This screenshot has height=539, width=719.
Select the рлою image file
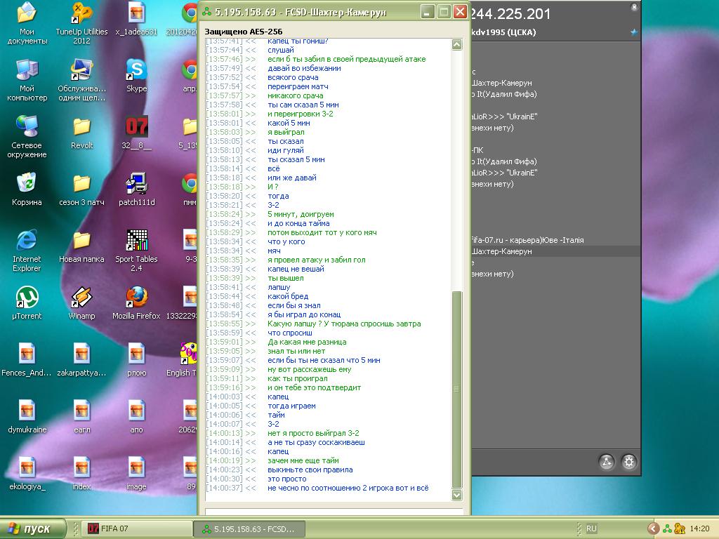(x=137, y=360)
